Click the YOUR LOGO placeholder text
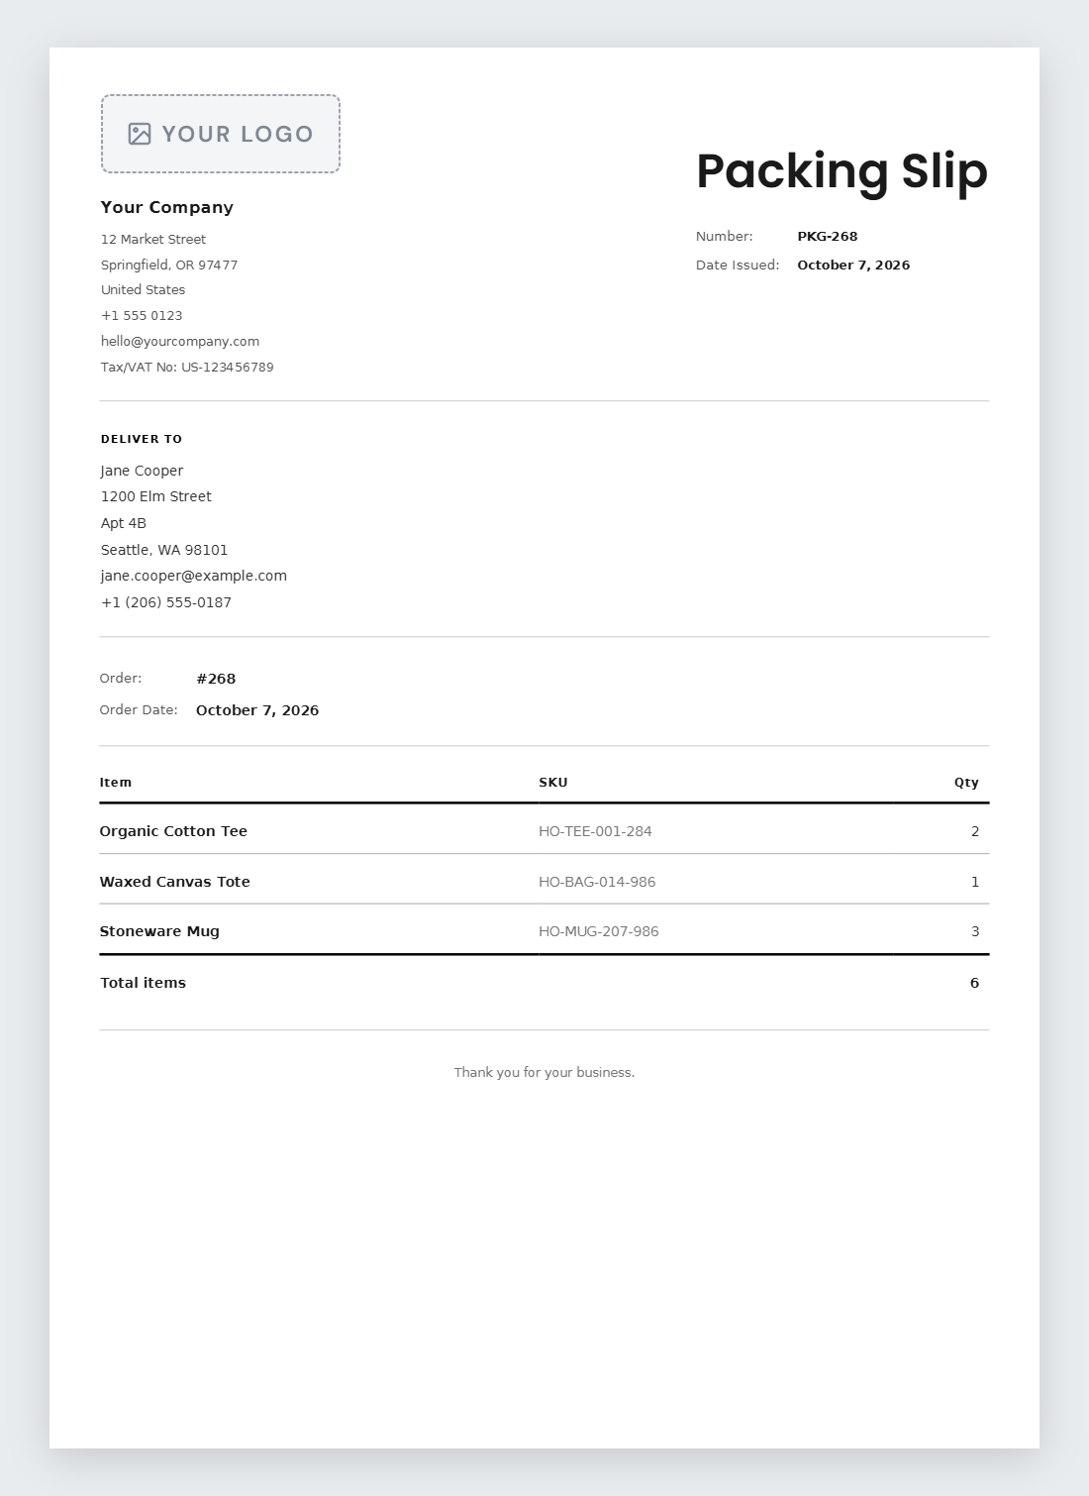 pos(238,134)
